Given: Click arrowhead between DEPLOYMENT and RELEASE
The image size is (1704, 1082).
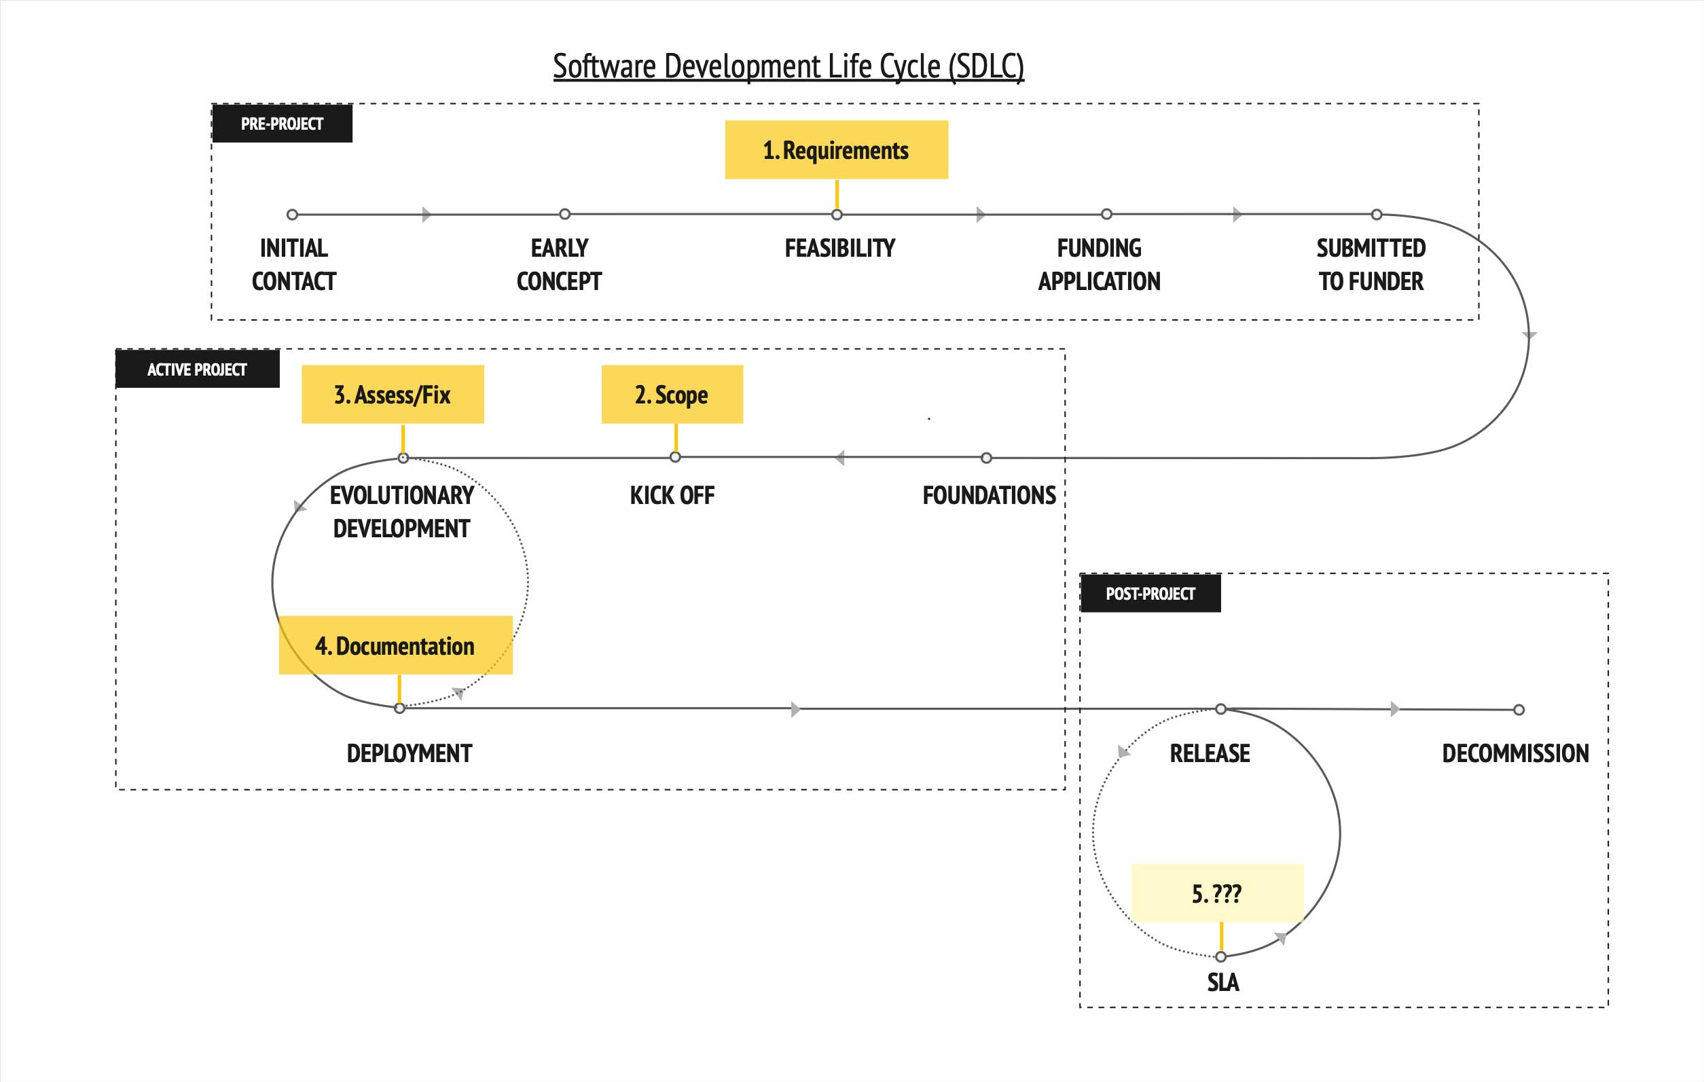Looking at the screenshot, I should coord(796,709).
